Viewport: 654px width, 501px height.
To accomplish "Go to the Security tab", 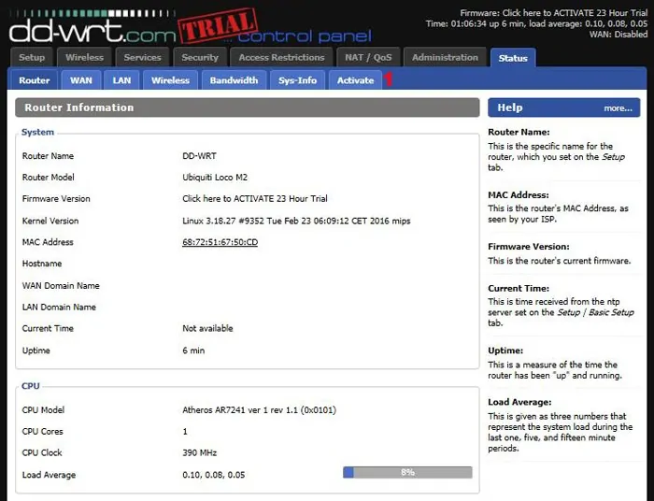I will click(200, 58).
